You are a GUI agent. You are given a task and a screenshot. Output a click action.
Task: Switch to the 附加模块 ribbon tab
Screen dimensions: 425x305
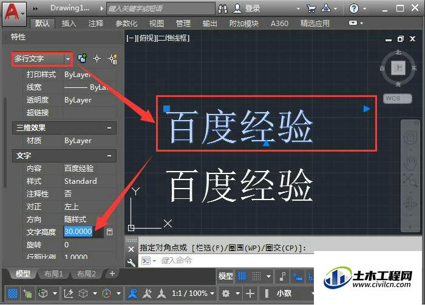point(243,24)
